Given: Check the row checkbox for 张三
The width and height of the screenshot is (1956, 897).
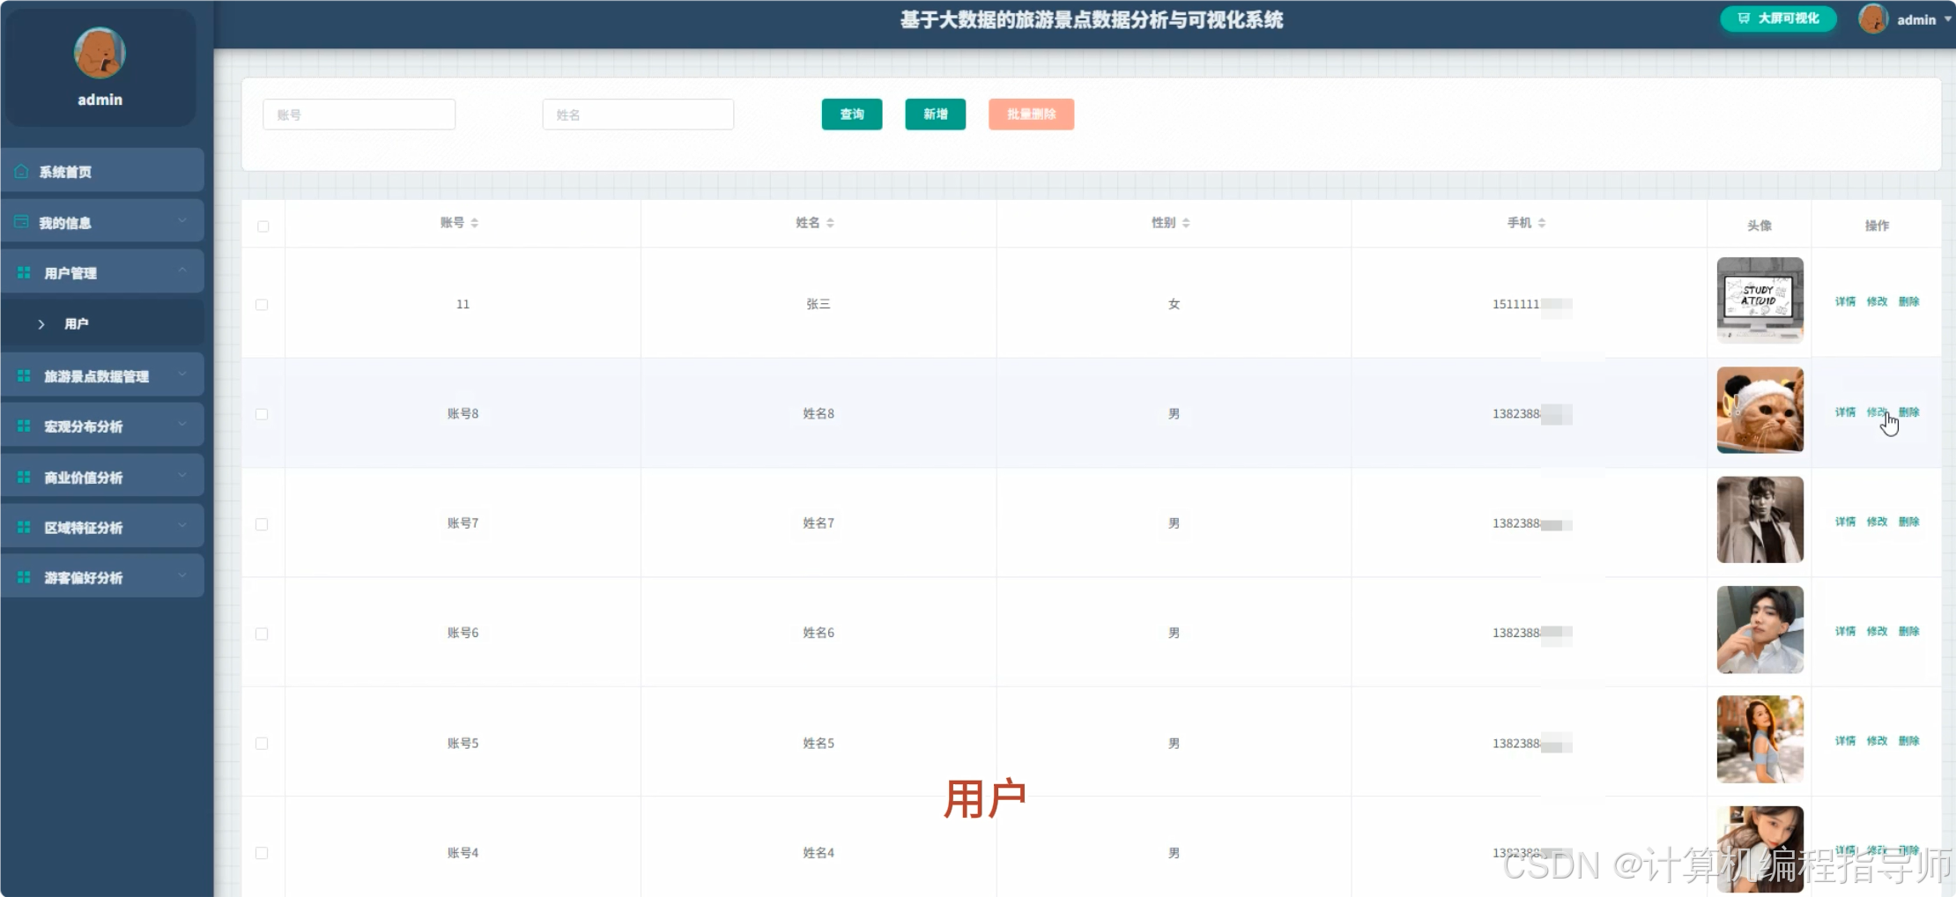Looking at the screenshot, I should click(x=262, y=304).
